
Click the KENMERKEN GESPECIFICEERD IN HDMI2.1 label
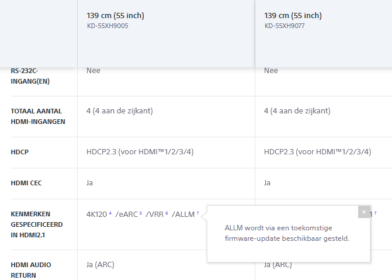coord(37,224)
